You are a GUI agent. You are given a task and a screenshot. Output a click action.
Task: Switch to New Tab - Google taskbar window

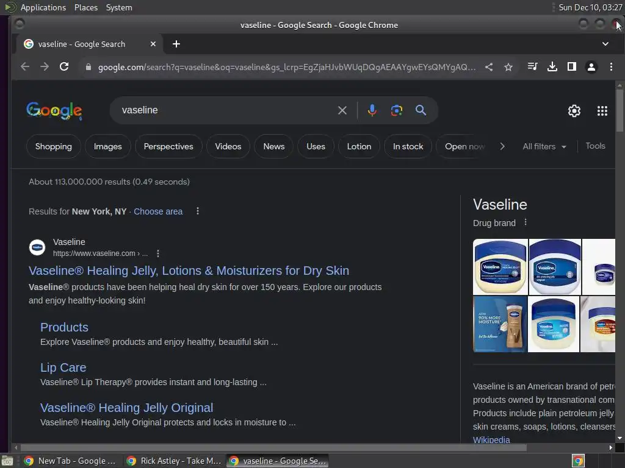(70, 461)
